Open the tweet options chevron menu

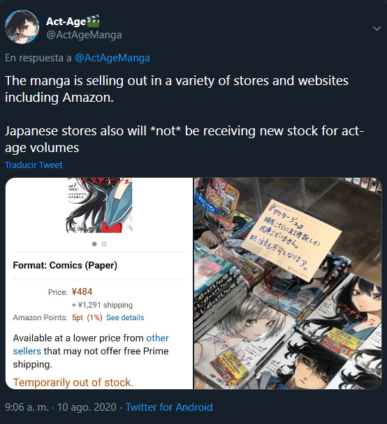tap(377, 29)
